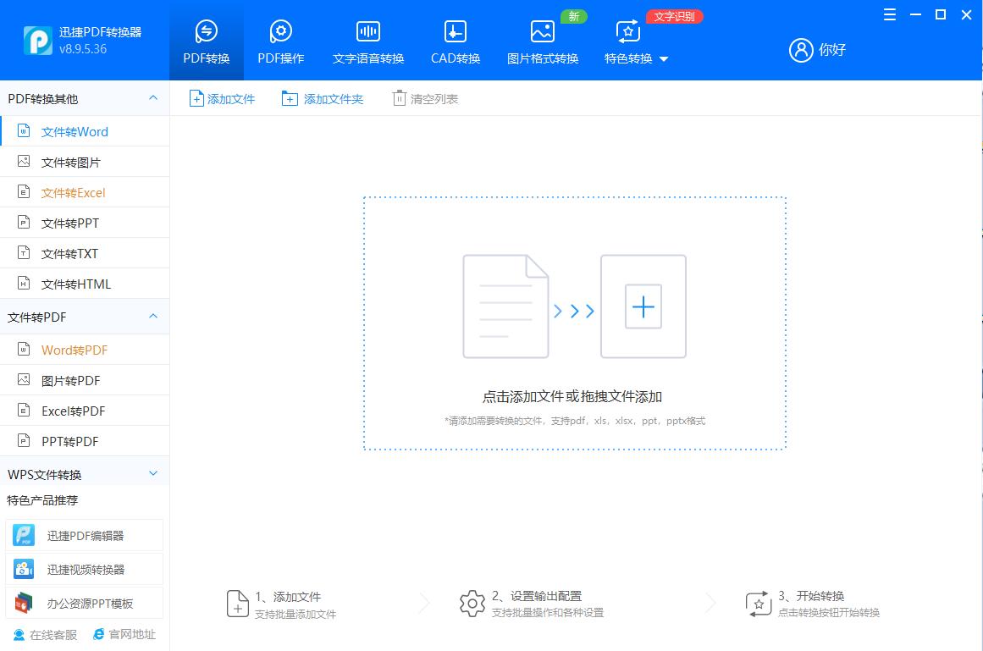Open the PDF转换 tab
Viewport: 983px width, 651px height.
pyautogui.click(x=207, y=41)
